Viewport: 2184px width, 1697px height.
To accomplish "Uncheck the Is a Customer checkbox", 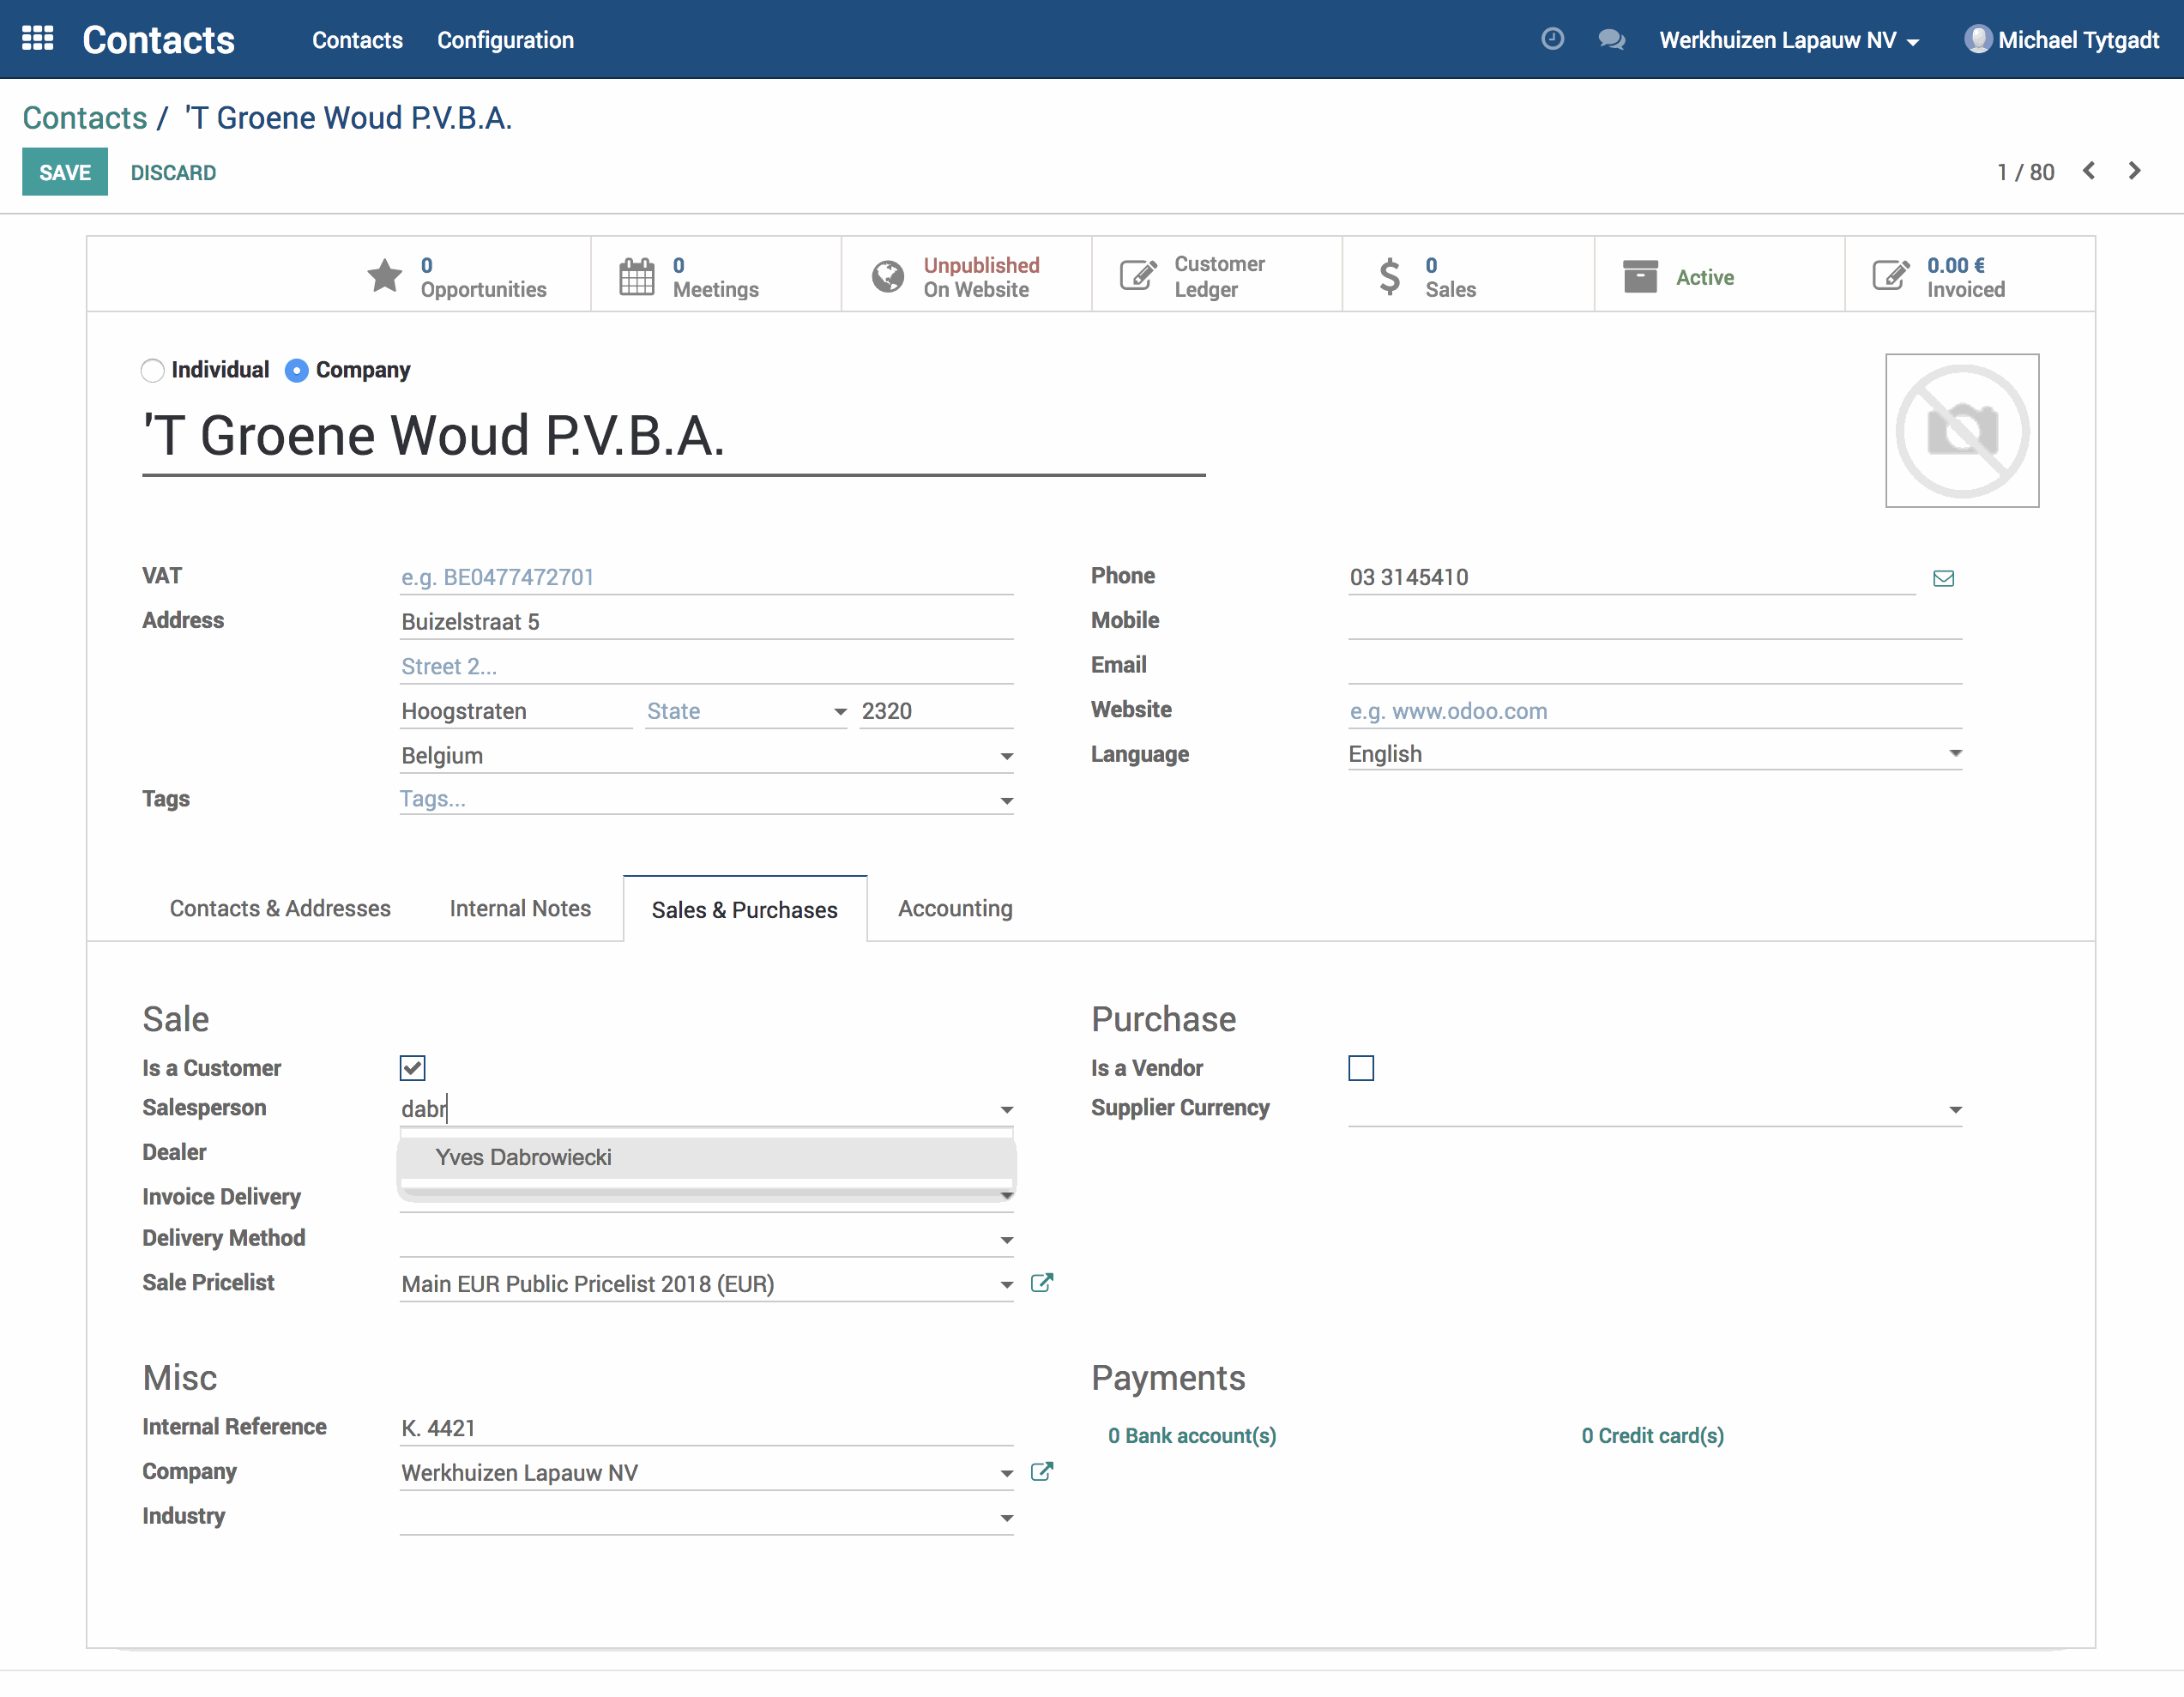I will 412,1068.
